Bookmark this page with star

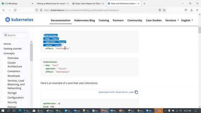tap(164, 10)
